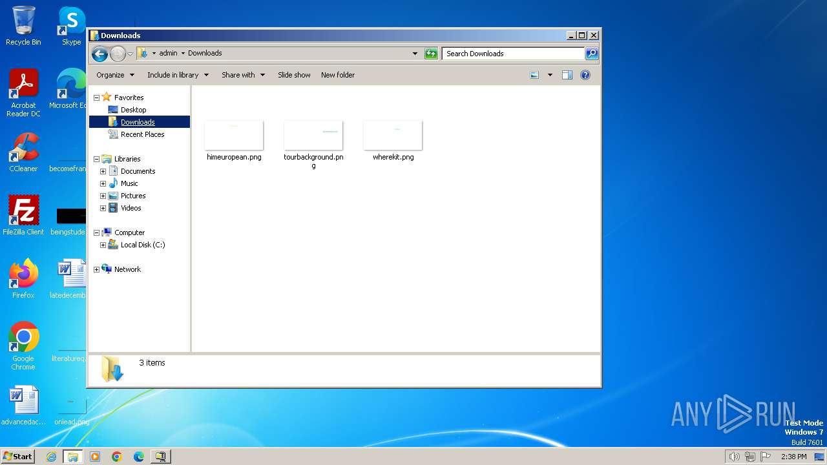
Task: Select the CCleaner desktop icon
Action: pyautogui.click(x=23, y=152)
